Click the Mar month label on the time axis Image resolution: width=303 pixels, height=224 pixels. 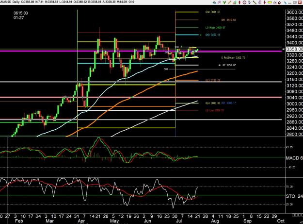pos(49,221)
